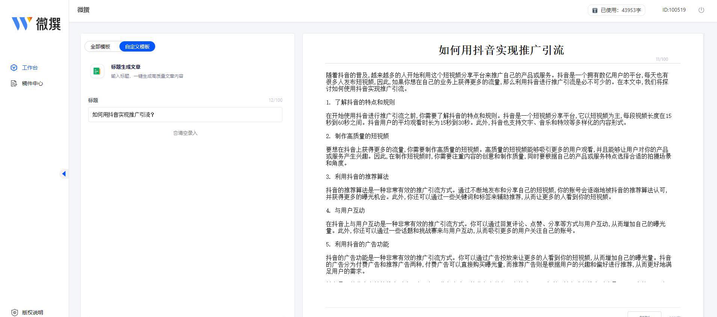Open the 稿件中心 menu item
Image resolution: width=717 pixels, height=317 pixels.
(x=32, y=83)
